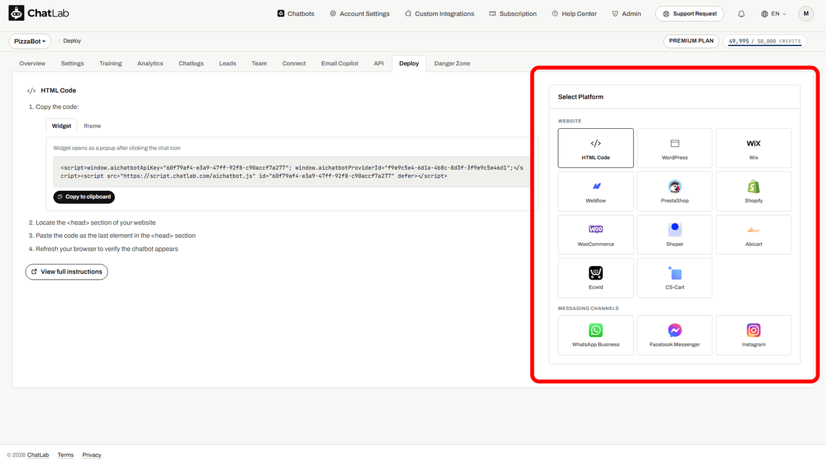Viewport: 826px width, 465px height.
Task: Switch to the Overview tab
Action: tap(32, 63)
